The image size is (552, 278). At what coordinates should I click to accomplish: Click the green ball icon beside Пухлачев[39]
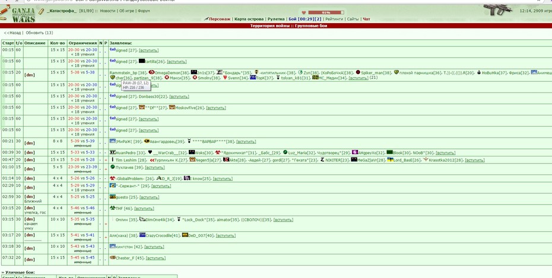[113, 167]
